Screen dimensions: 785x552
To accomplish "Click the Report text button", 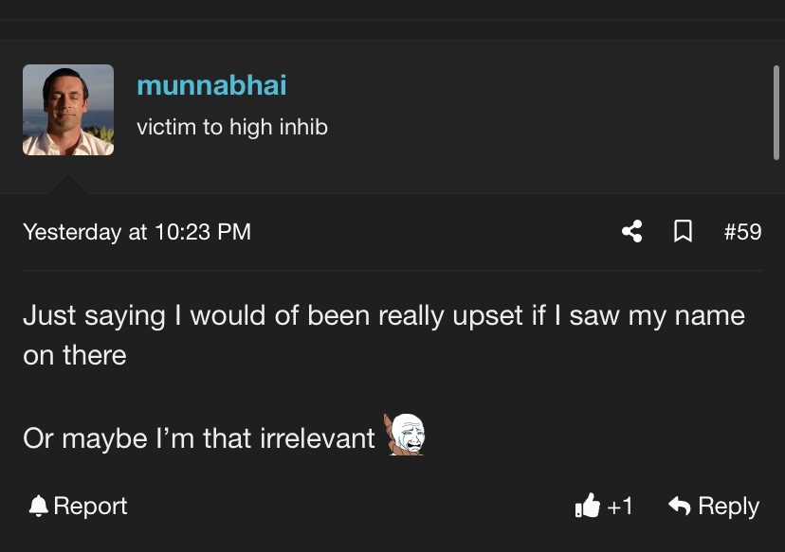I will tap(90, 506).
